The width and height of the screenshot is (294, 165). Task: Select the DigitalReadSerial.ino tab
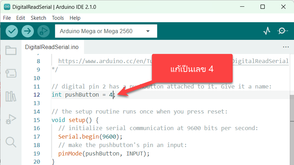pos(52,47)
